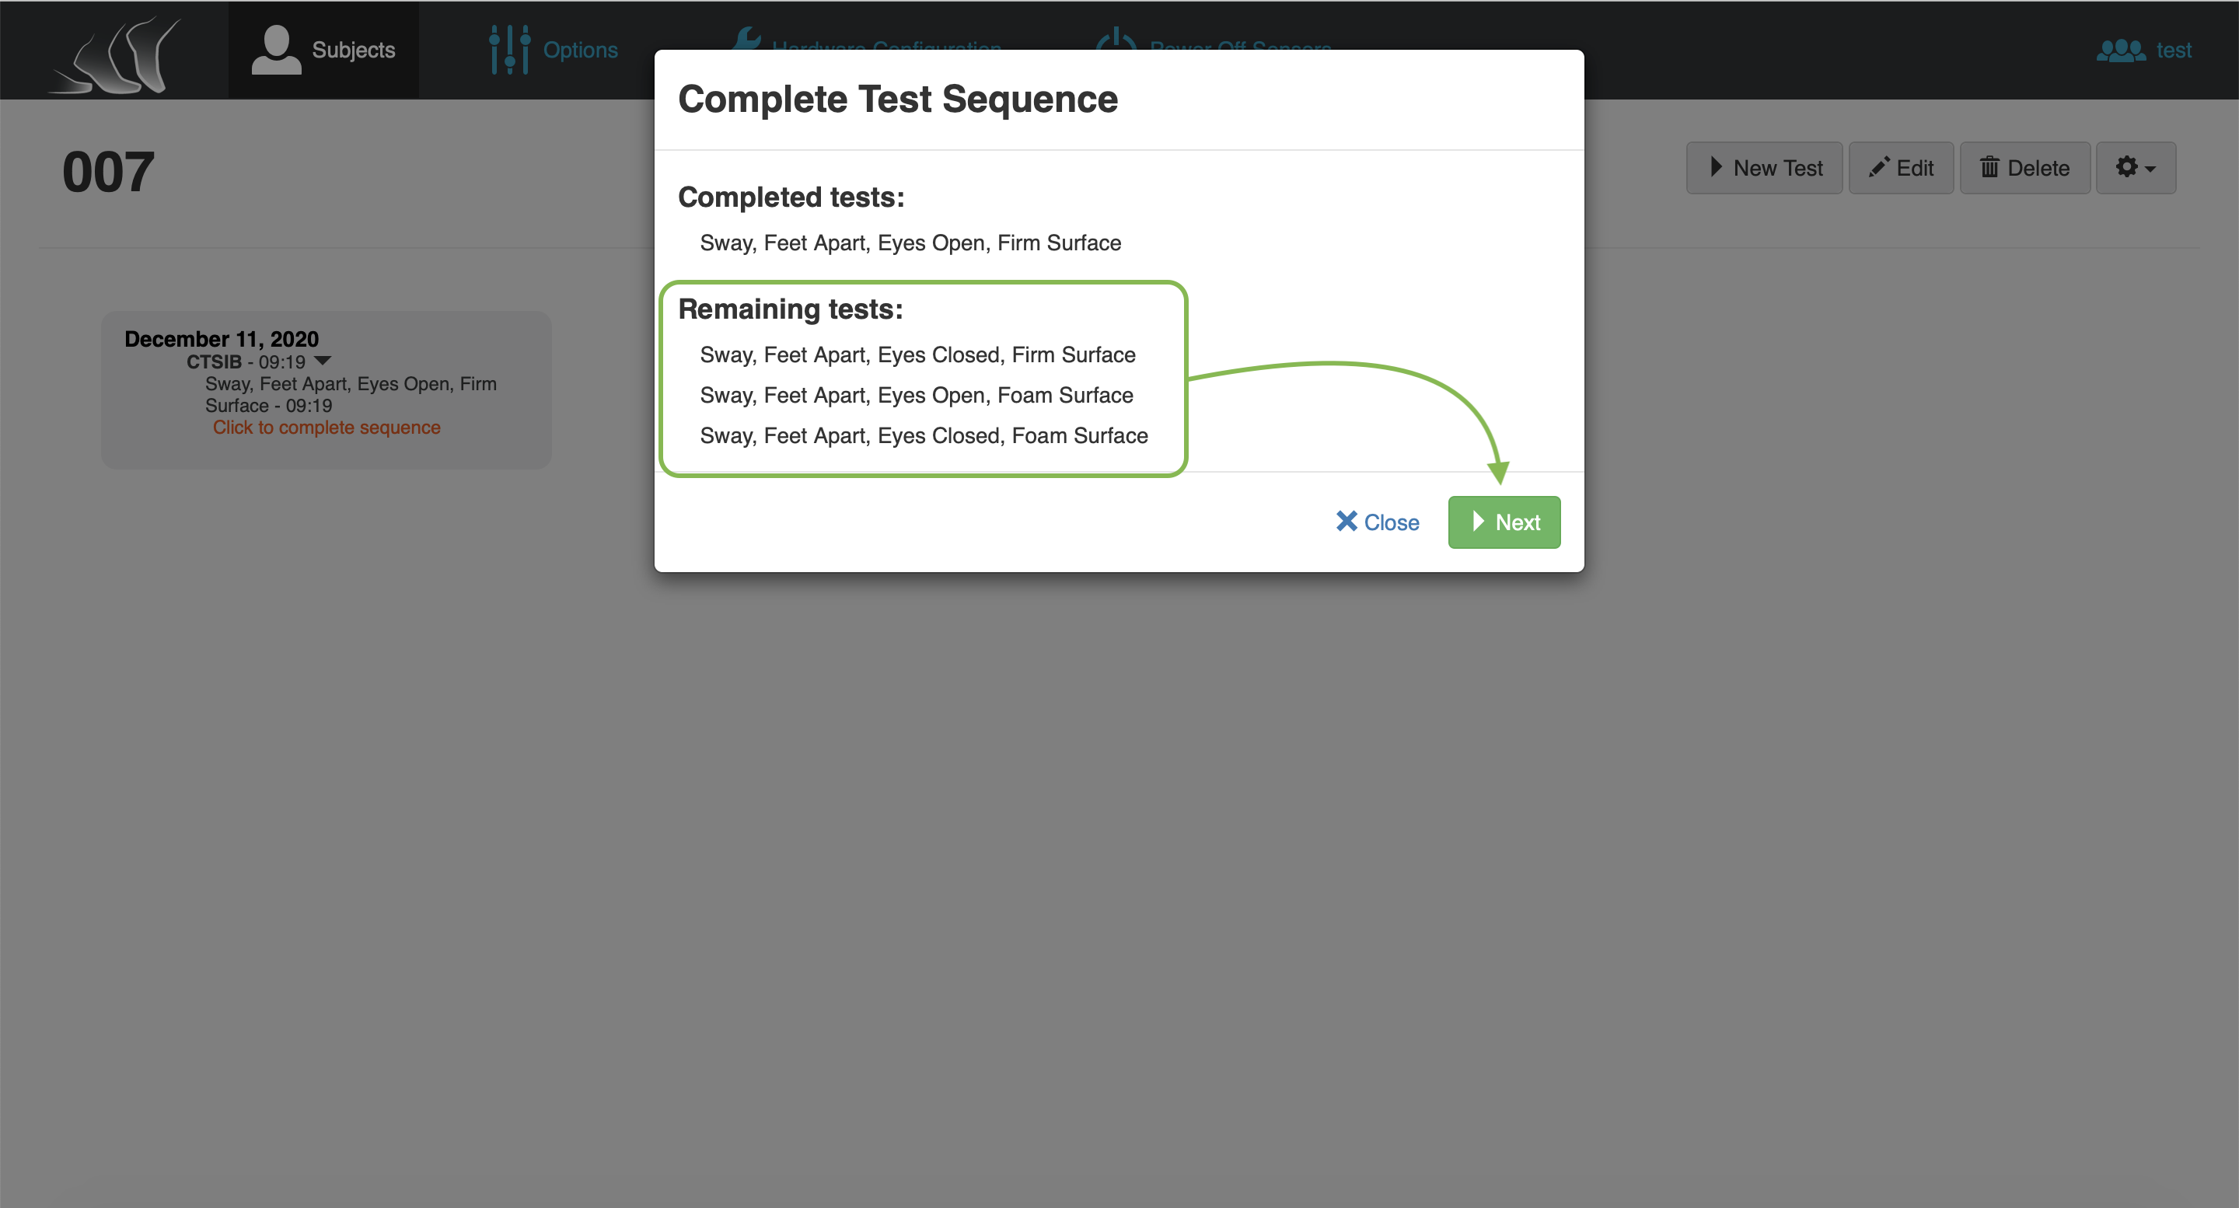This screenshot has height=1208, width=2239.
Task: Select the Subjects tab
Action: (323, 50)
